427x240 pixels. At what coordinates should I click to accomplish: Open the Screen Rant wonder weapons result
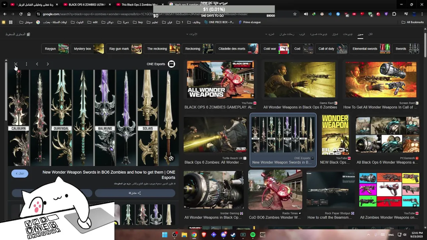click(x=381, y=80)
